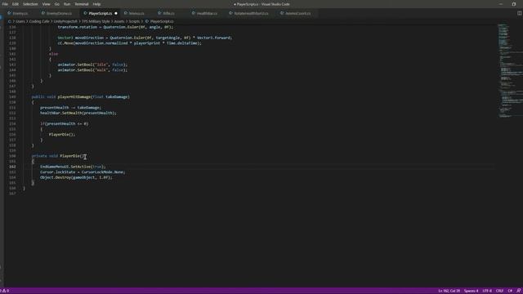This screenshot has height=294, width=523.
Task: Click the EndGameMenuUI.SetActive(true) line
Action: click(73, 167)
